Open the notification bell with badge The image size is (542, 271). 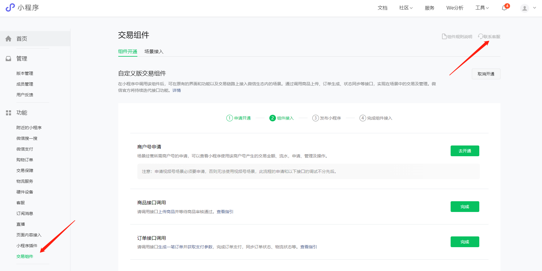[504, 8]
